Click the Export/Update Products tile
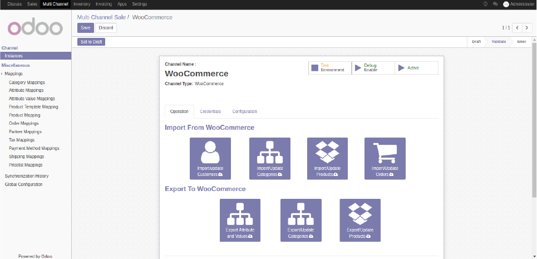The image size is (537, 259). [x=360, y=220]
